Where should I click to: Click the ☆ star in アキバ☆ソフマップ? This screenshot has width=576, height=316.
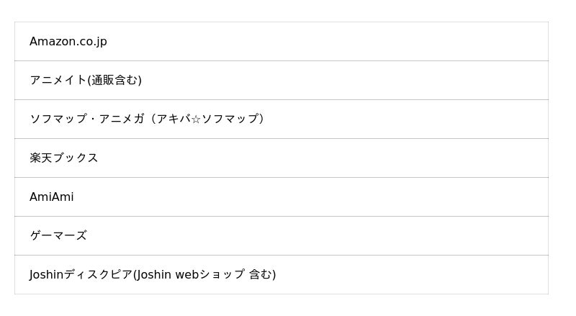(196, 119)
